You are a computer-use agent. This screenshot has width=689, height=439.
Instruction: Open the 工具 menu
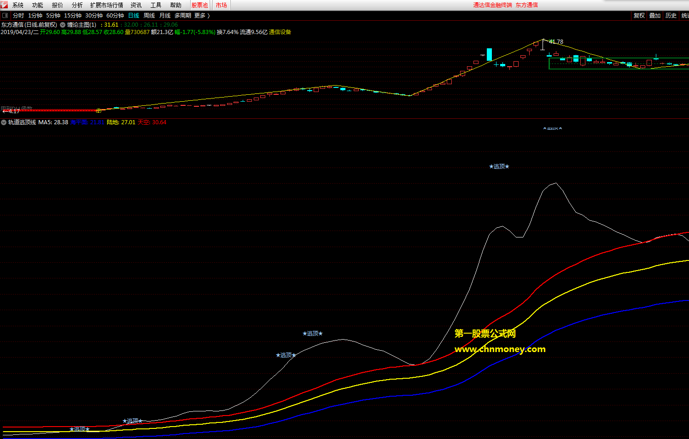pos(156,5)
